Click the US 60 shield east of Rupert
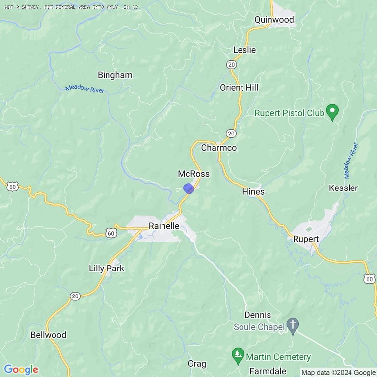 (x=369, y=279)
